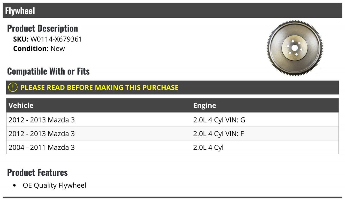Select the Mazda 3 vehicle cell in VIN: G row
The image size is (345, 201).
pos(42,120)
